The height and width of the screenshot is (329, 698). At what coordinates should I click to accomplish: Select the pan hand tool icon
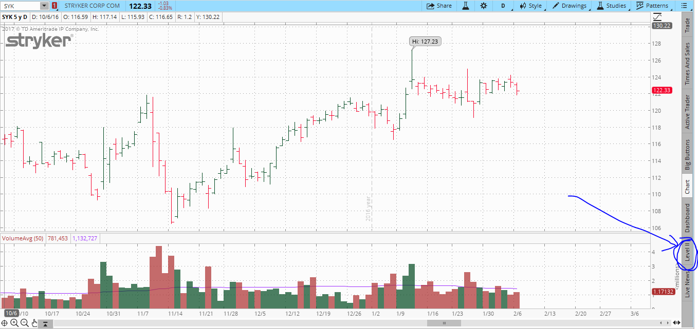point(34,323)
